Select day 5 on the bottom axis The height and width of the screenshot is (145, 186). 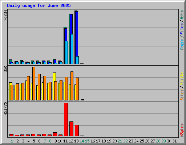click(x=34, y=141)
